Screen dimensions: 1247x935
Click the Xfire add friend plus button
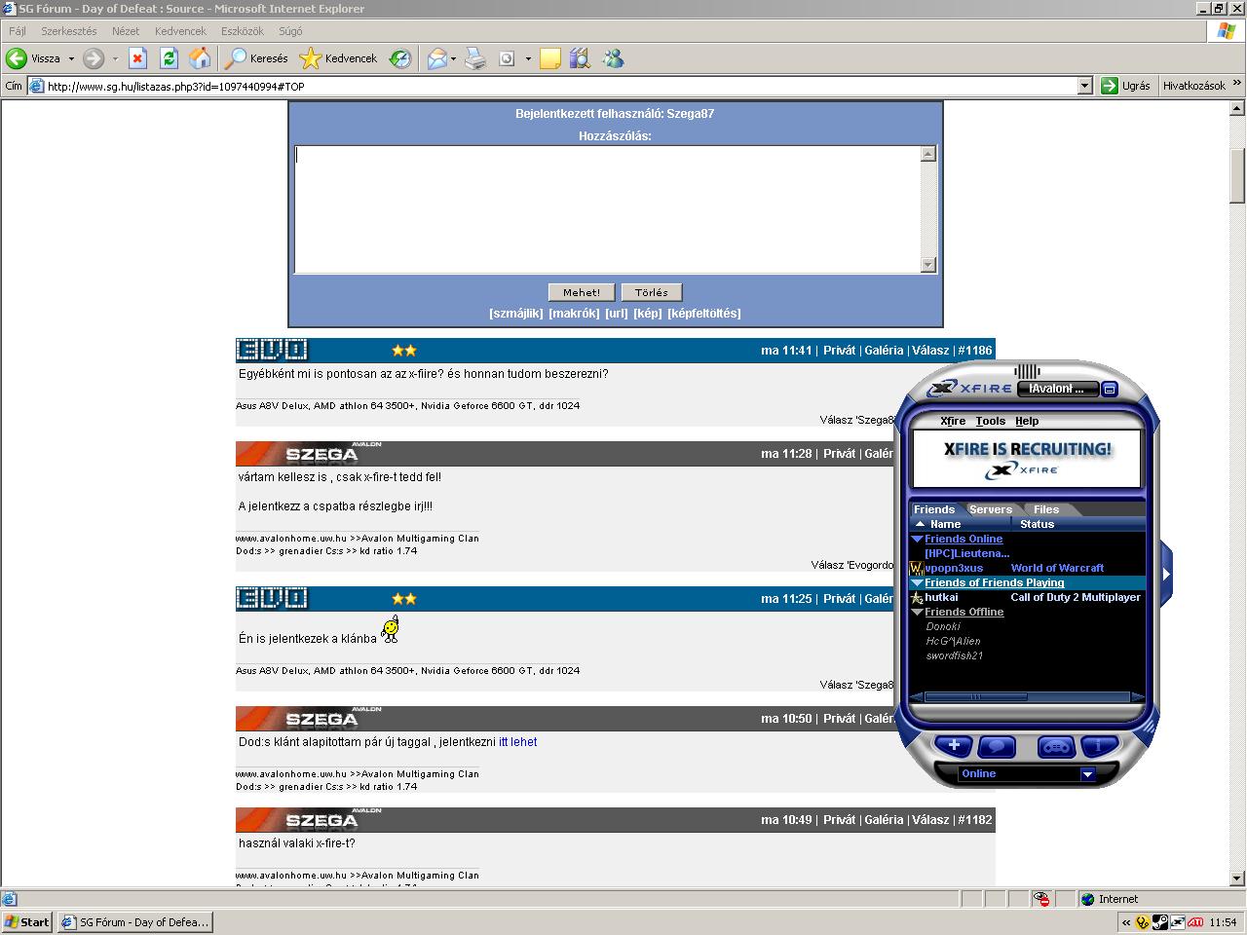click(954, 746)
